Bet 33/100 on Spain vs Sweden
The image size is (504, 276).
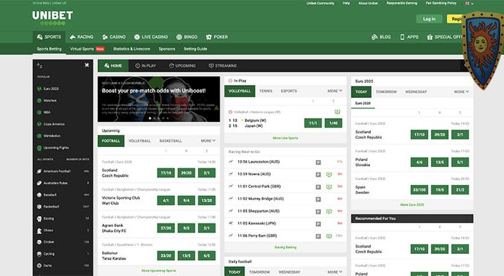coord(420,190)
